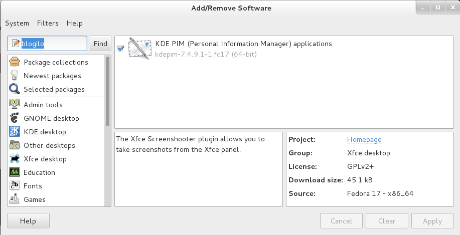
Task: Click the blogilo search text field
Action: (47, 44)
